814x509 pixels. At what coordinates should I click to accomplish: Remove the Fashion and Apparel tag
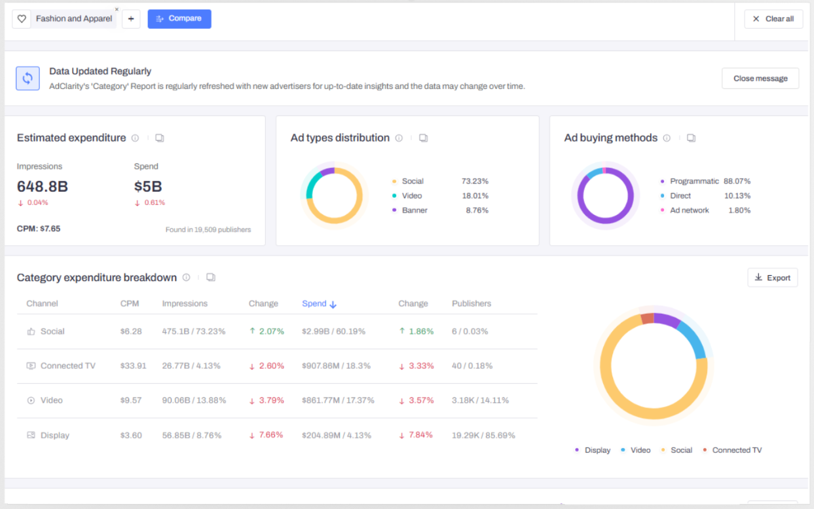click(x=117, y=10)
